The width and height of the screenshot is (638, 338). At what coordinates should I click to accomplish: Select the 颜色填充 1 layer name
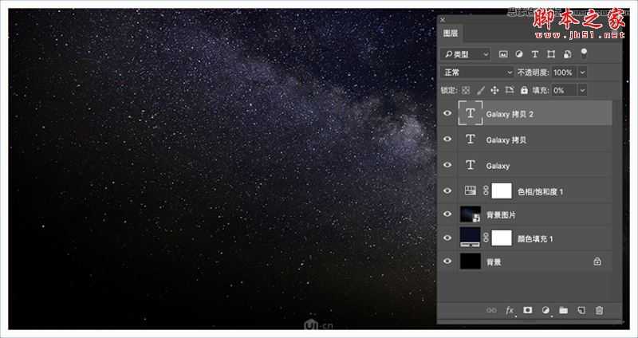[535, 239]
